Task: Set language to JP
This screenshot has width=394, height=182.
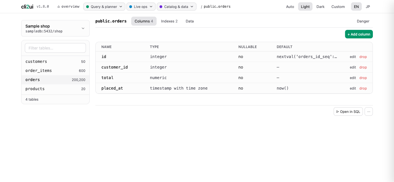Action: click(x=368, y=7)
